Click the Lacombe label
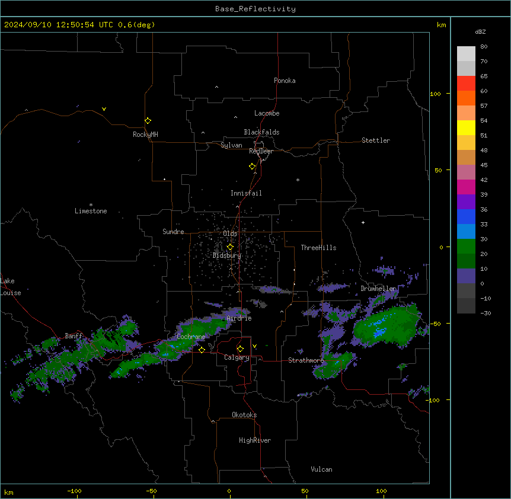This screenshot has height=499, width=511. pos(267,113)
